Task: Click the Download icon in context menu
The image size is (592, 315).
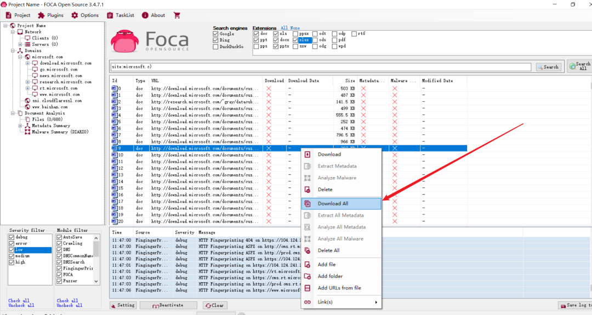Action: [308, 154]
